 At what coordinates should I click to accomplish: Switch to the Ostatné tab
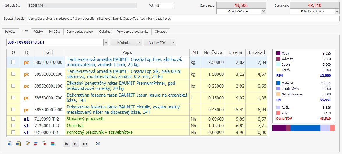(x=105, y=32)
